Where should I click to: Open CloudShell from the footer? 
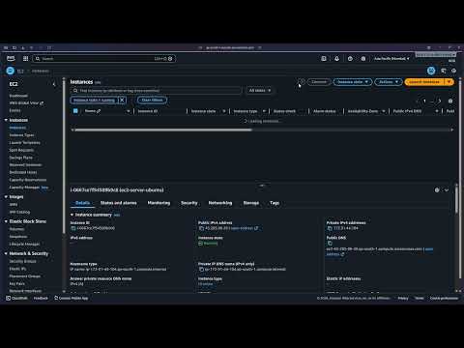pyautogui.click(x=17, y=298)
